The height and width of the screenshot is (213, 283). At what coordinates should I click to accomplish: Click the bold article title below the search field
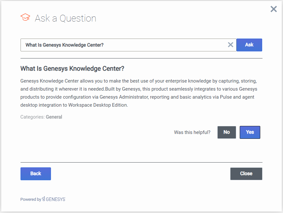pos(72,68)
